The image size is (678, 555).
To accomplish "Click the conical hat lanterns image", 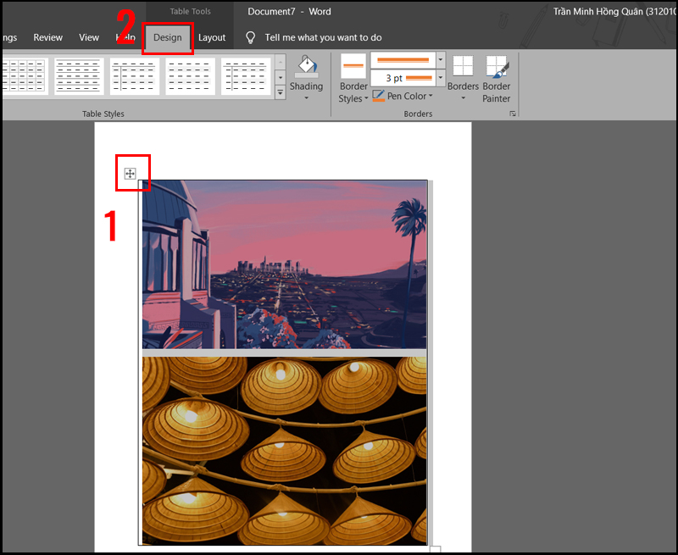I will 284,451.
